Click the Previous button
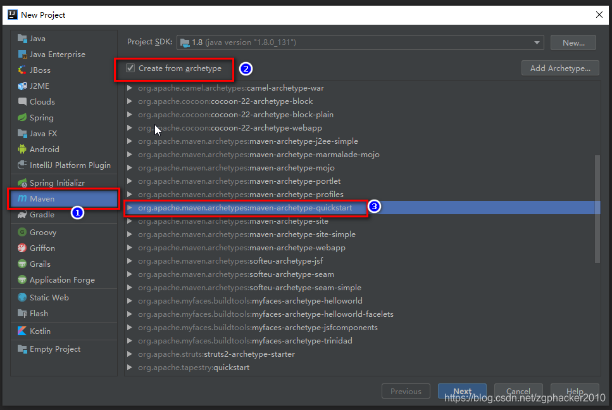The image size is (612, 410). (406, 391)
